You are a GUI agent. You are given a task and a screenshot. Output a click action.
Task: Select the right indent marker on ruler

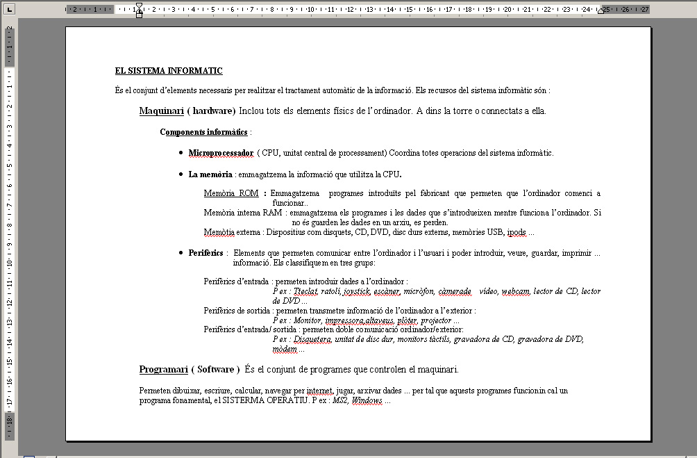(x=601, y=11)
